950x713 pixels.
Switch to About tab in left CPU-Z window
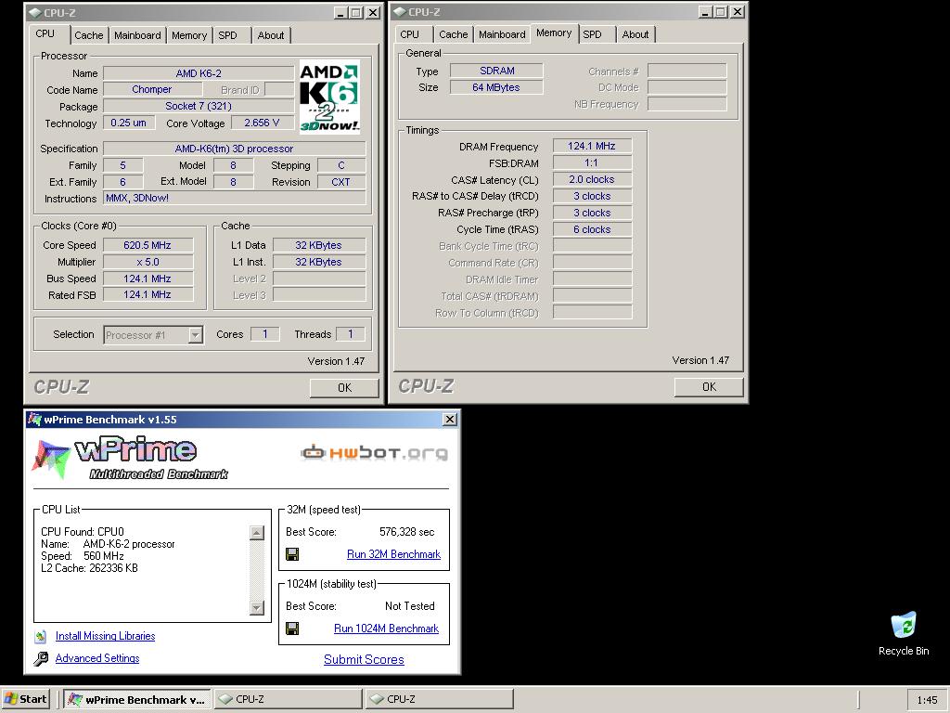(x=270, y=35)
